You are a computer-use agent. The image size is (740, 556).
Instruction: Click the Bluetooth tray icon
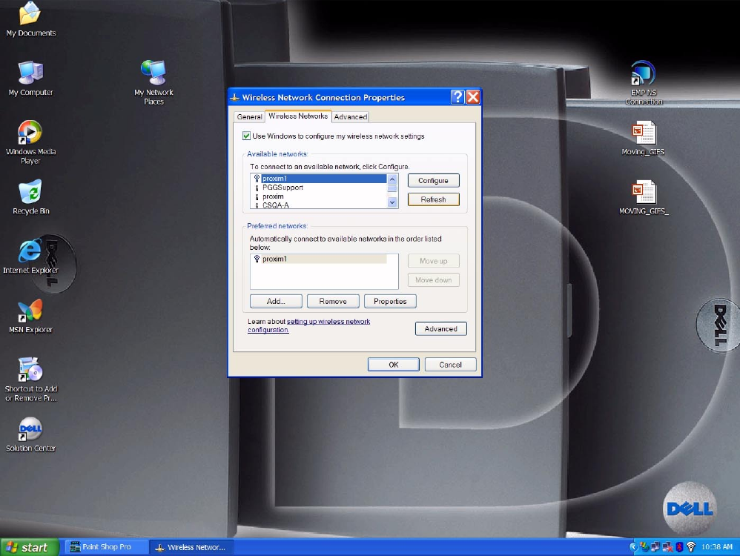point(679,547)
